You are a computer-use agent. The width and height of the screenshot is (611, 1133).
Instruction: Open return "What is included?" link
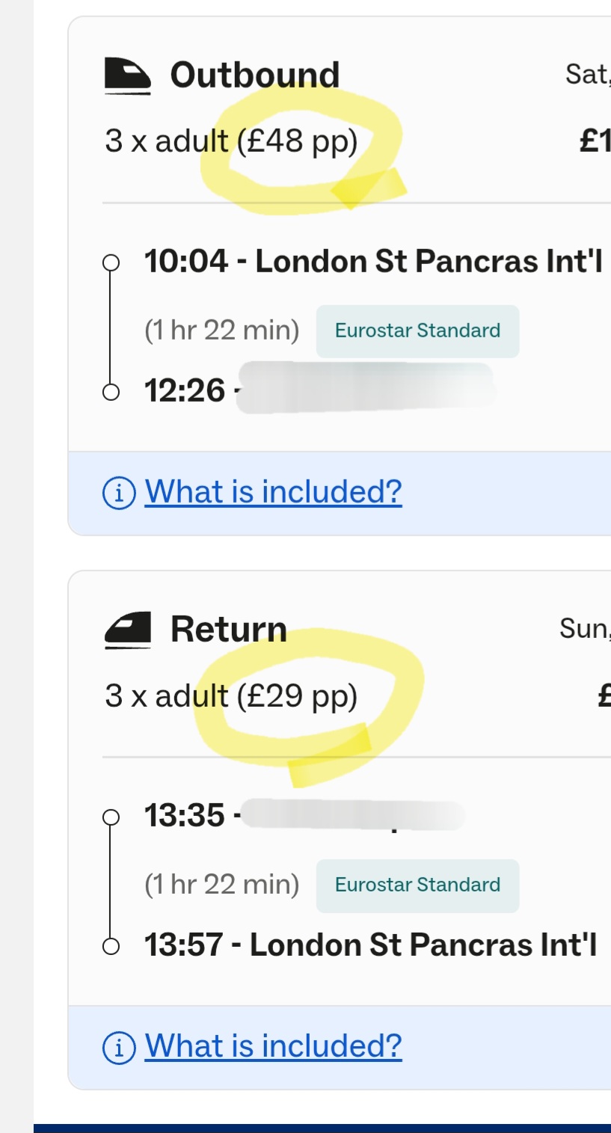273,1046
